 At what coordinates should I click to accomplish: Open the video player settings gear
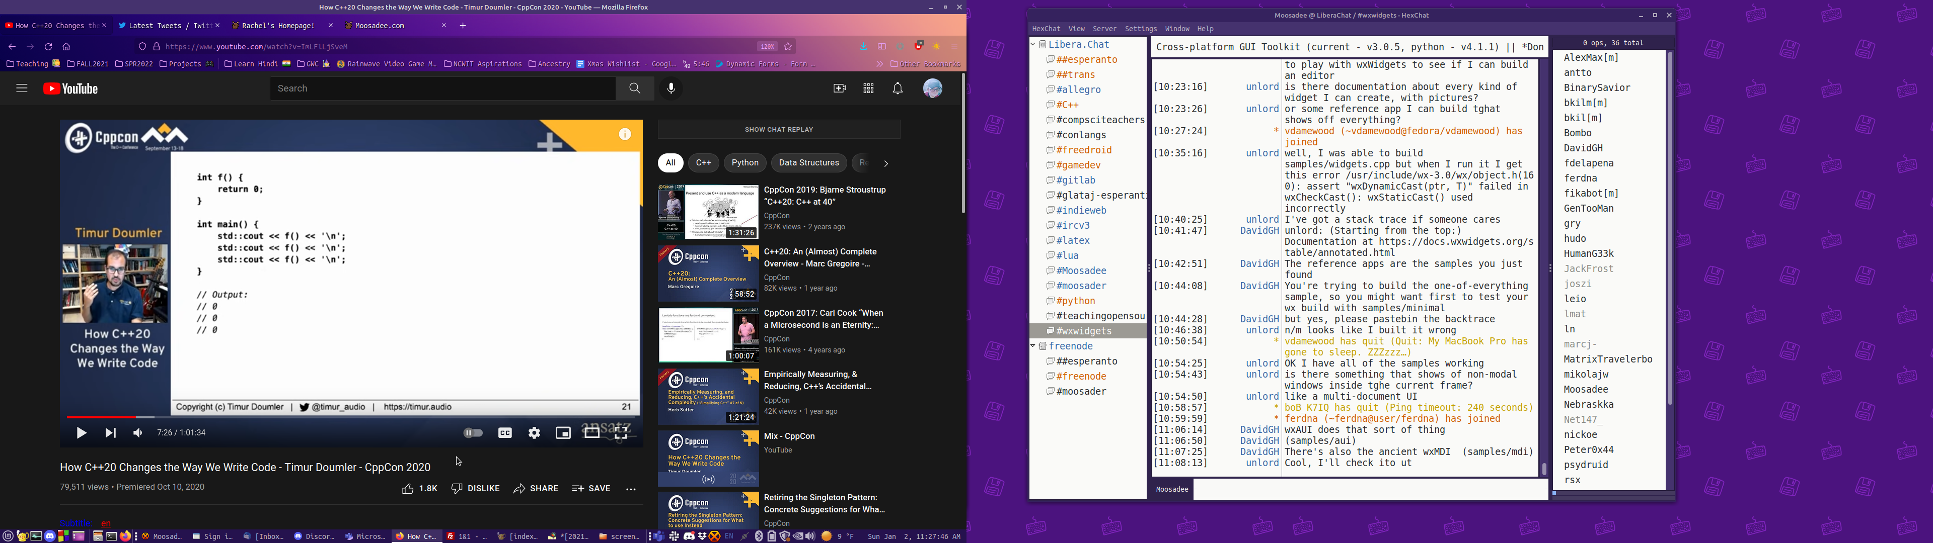point(534,433)
